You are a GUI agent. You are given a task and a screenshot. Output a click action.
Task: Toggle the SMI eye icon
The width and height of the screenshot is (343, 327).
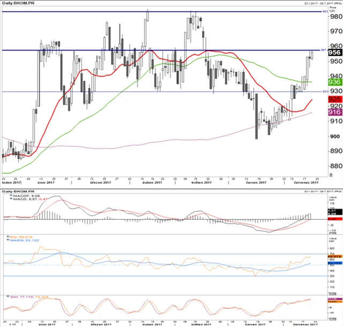point(8,296)
